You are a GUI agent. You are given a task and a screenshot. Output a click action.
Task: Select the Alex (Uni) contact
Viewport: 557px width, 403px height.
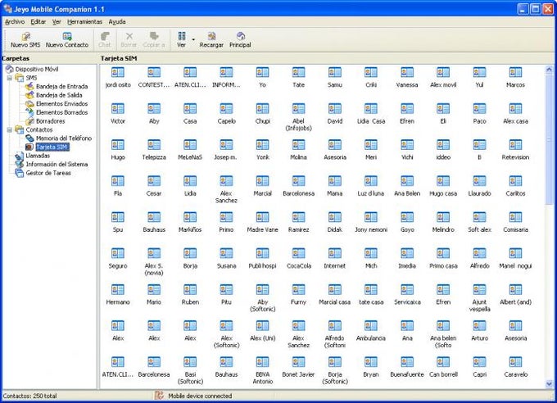pyautogui.click(x=262, y=326)
